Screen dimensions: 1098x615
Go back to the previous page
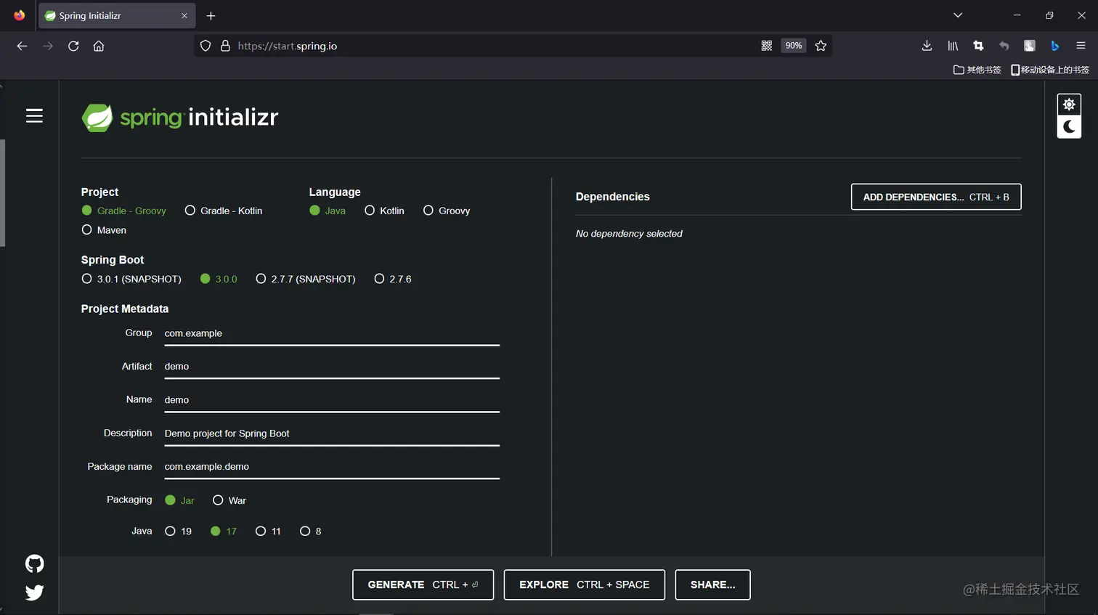[22, 46]
